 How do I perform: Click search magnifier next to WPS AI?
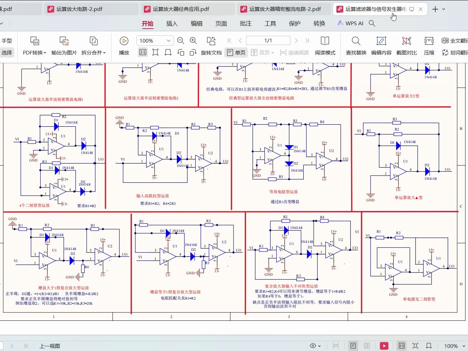(372, 23)
